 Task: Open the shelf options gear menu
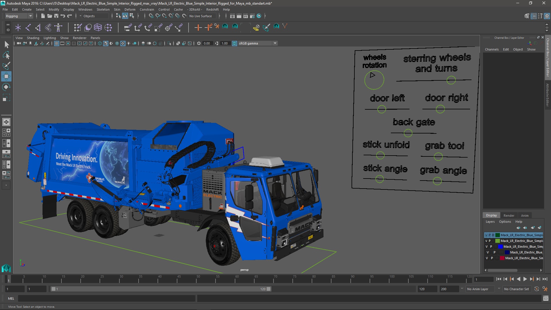click(x=8, y=30)
